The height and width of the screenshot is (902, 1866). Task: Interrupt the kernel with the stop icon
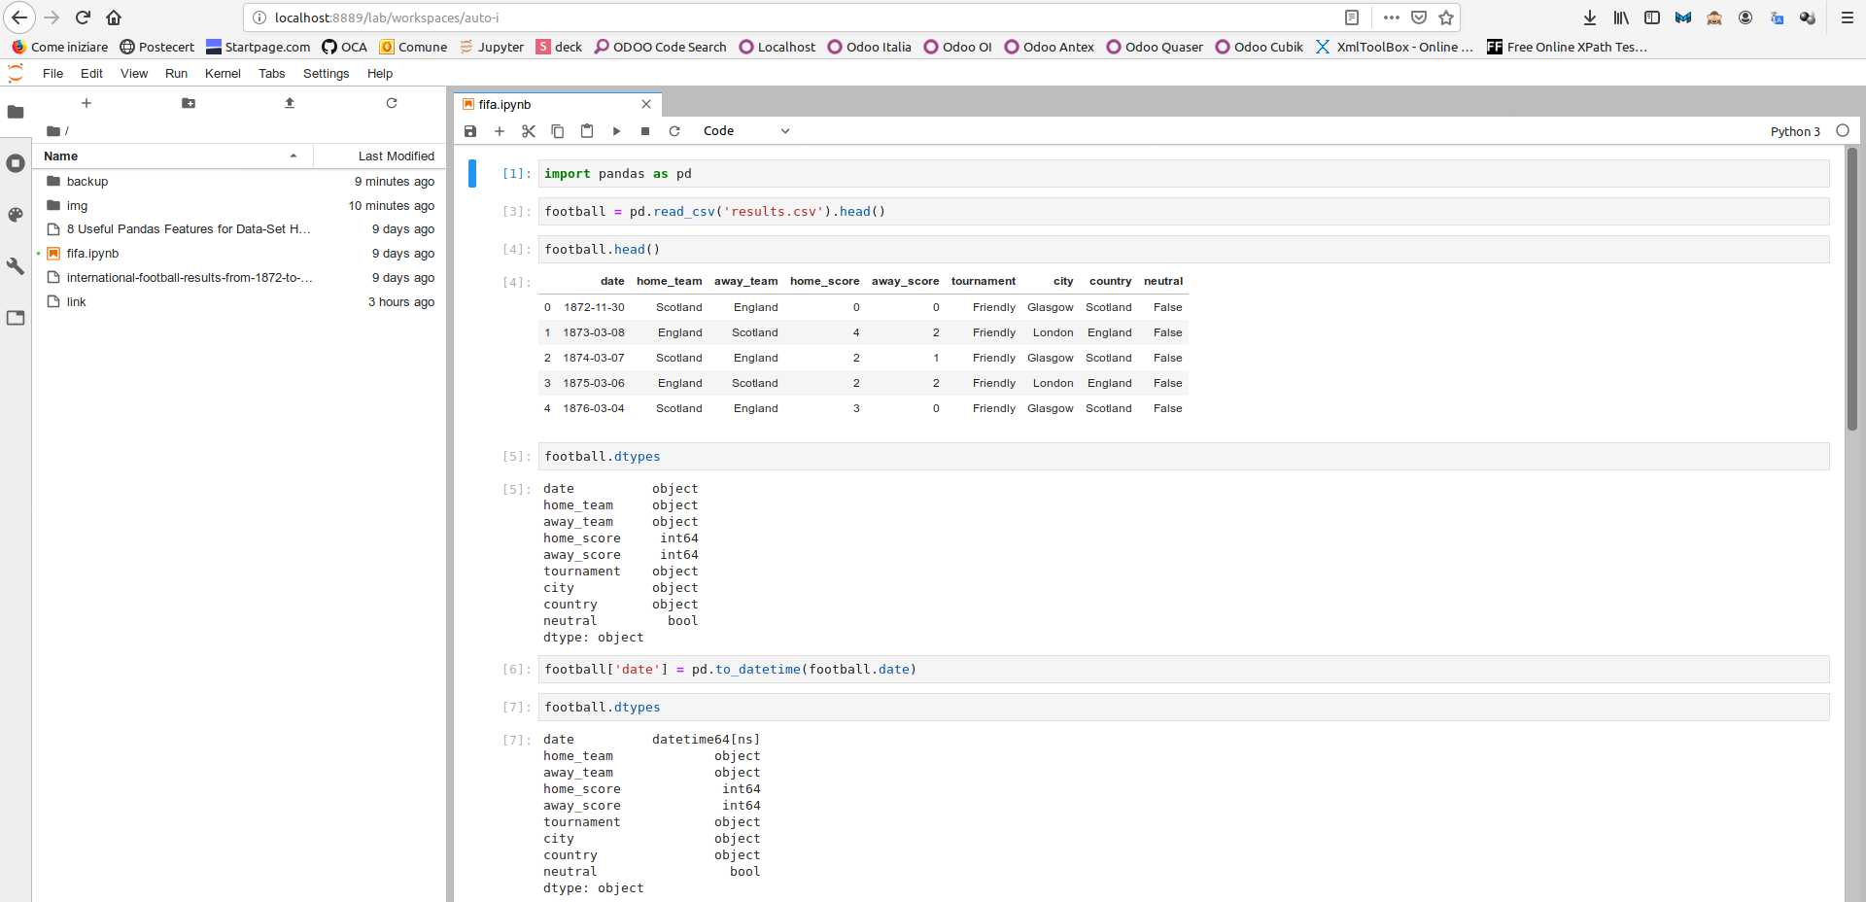tap(645, 131)
